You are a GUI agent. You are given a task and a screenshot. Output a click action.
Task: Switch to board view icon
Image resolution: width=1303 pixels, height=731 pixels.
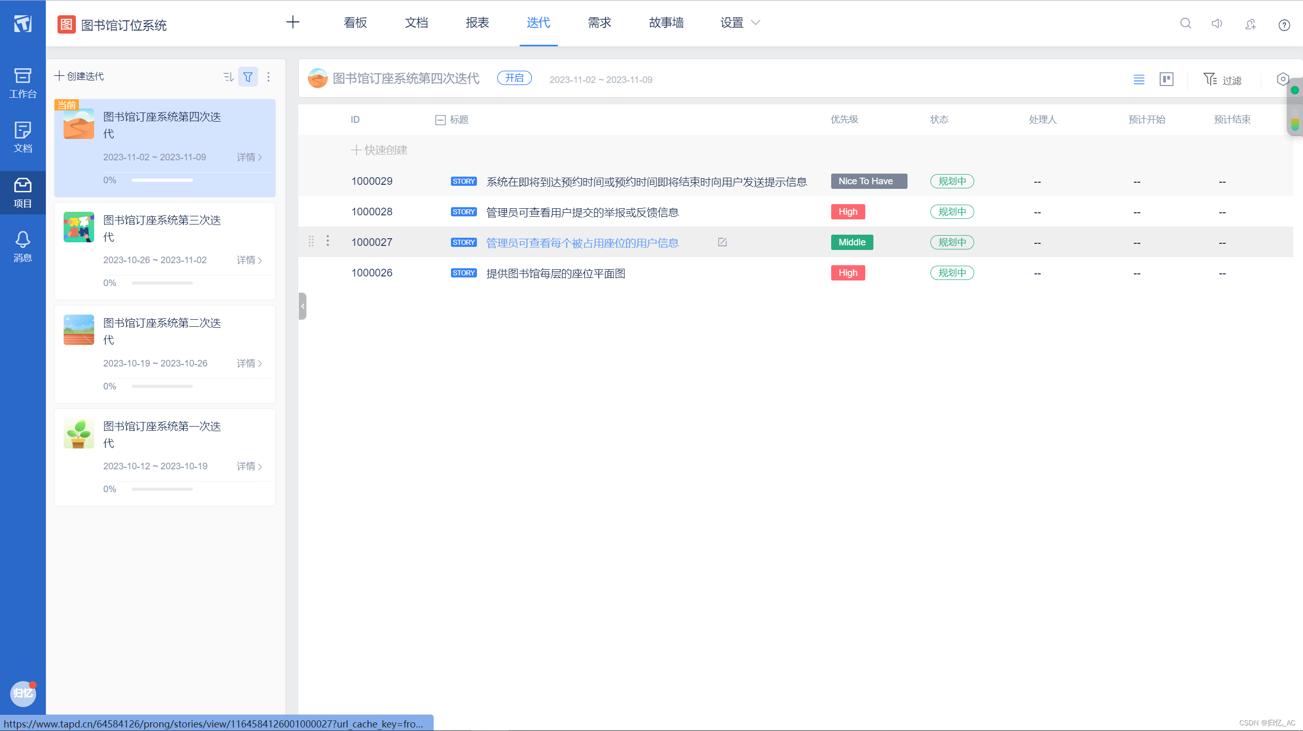(x=1166, y=79)
